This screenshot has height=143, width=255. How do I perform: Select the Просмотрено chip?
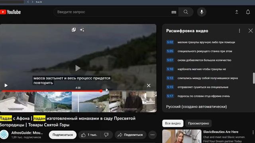(x=198, y=124)
